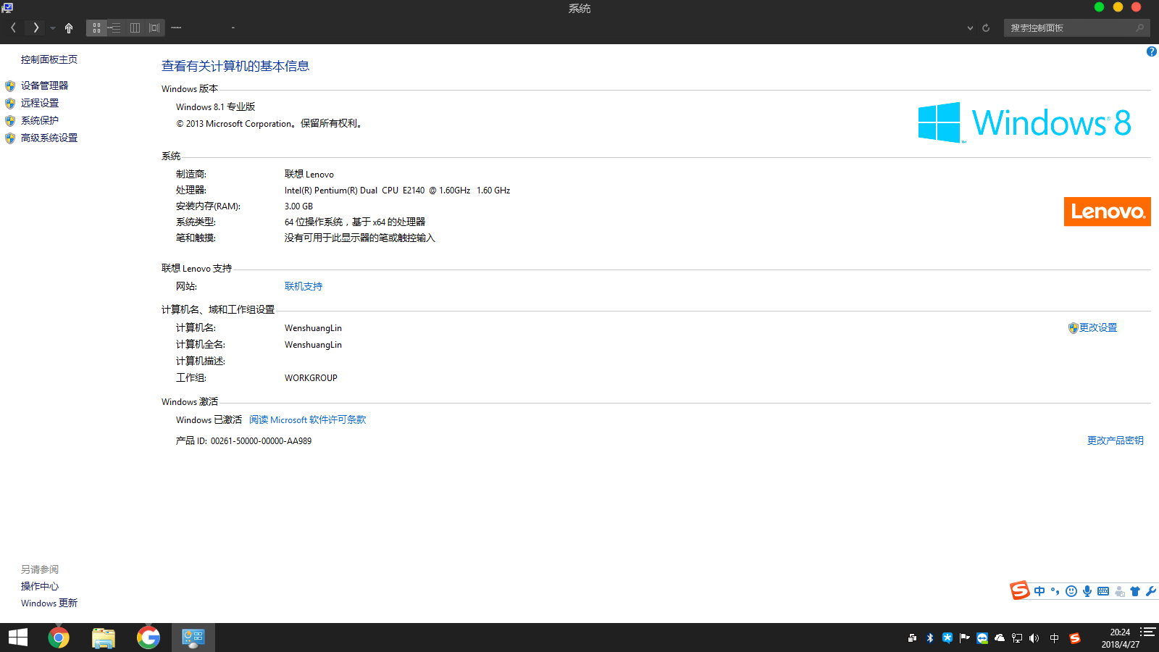The image size is (1159, 652).
Task: Read the Microsoft software license terms
Action: [x=308, y=419]
